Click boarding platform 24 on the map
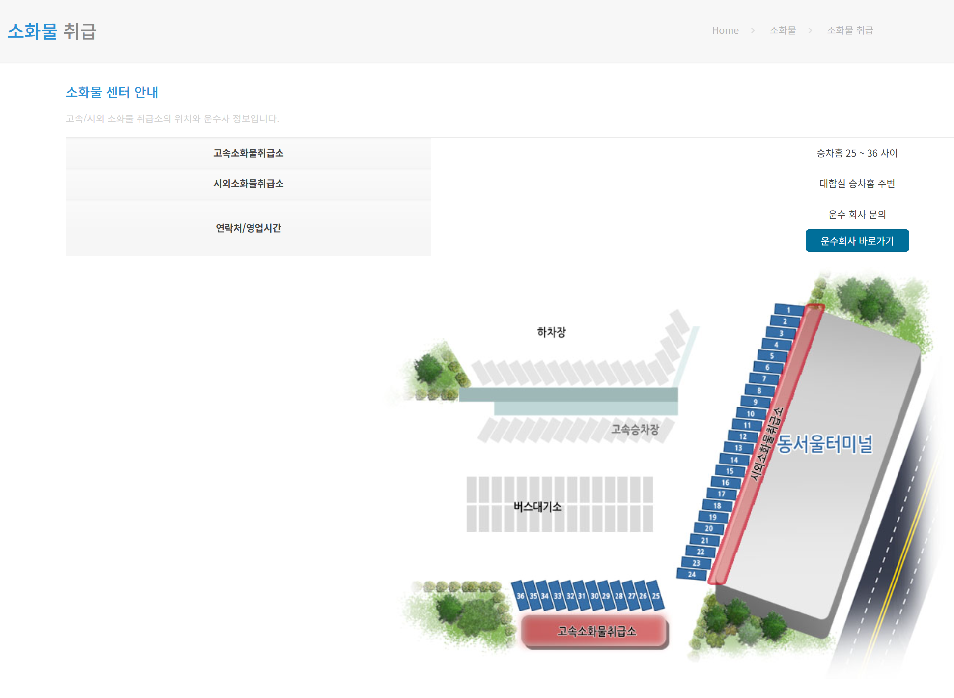 point(692,574)
